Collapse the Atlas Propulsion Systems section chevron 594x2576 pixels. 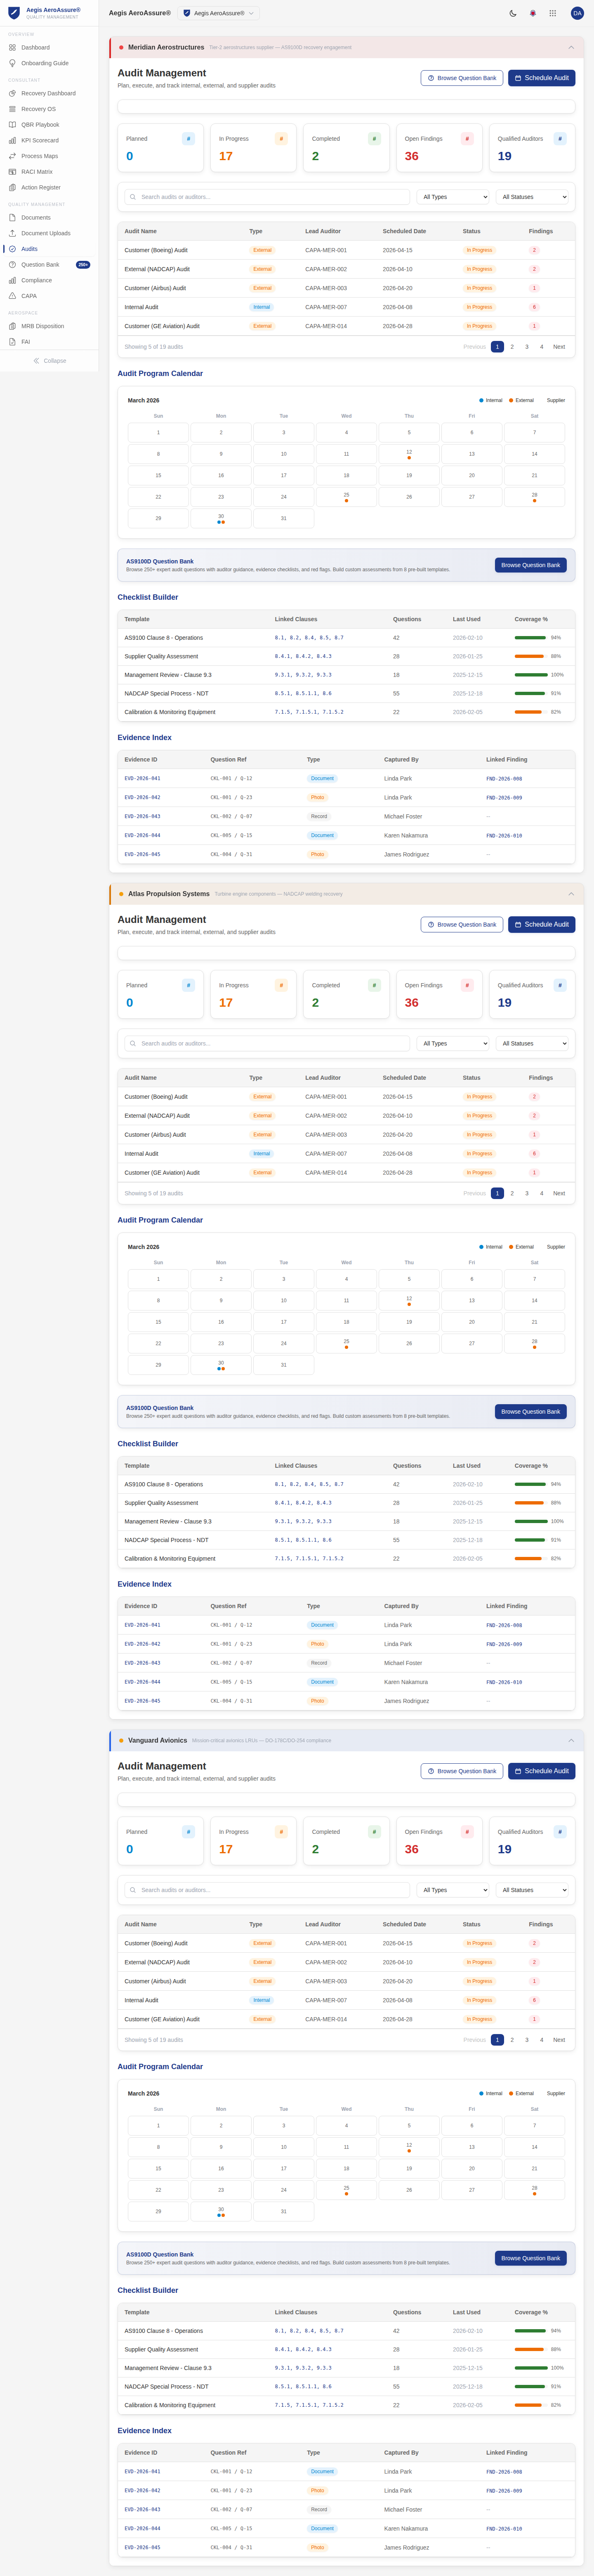(x=571, y=894)
